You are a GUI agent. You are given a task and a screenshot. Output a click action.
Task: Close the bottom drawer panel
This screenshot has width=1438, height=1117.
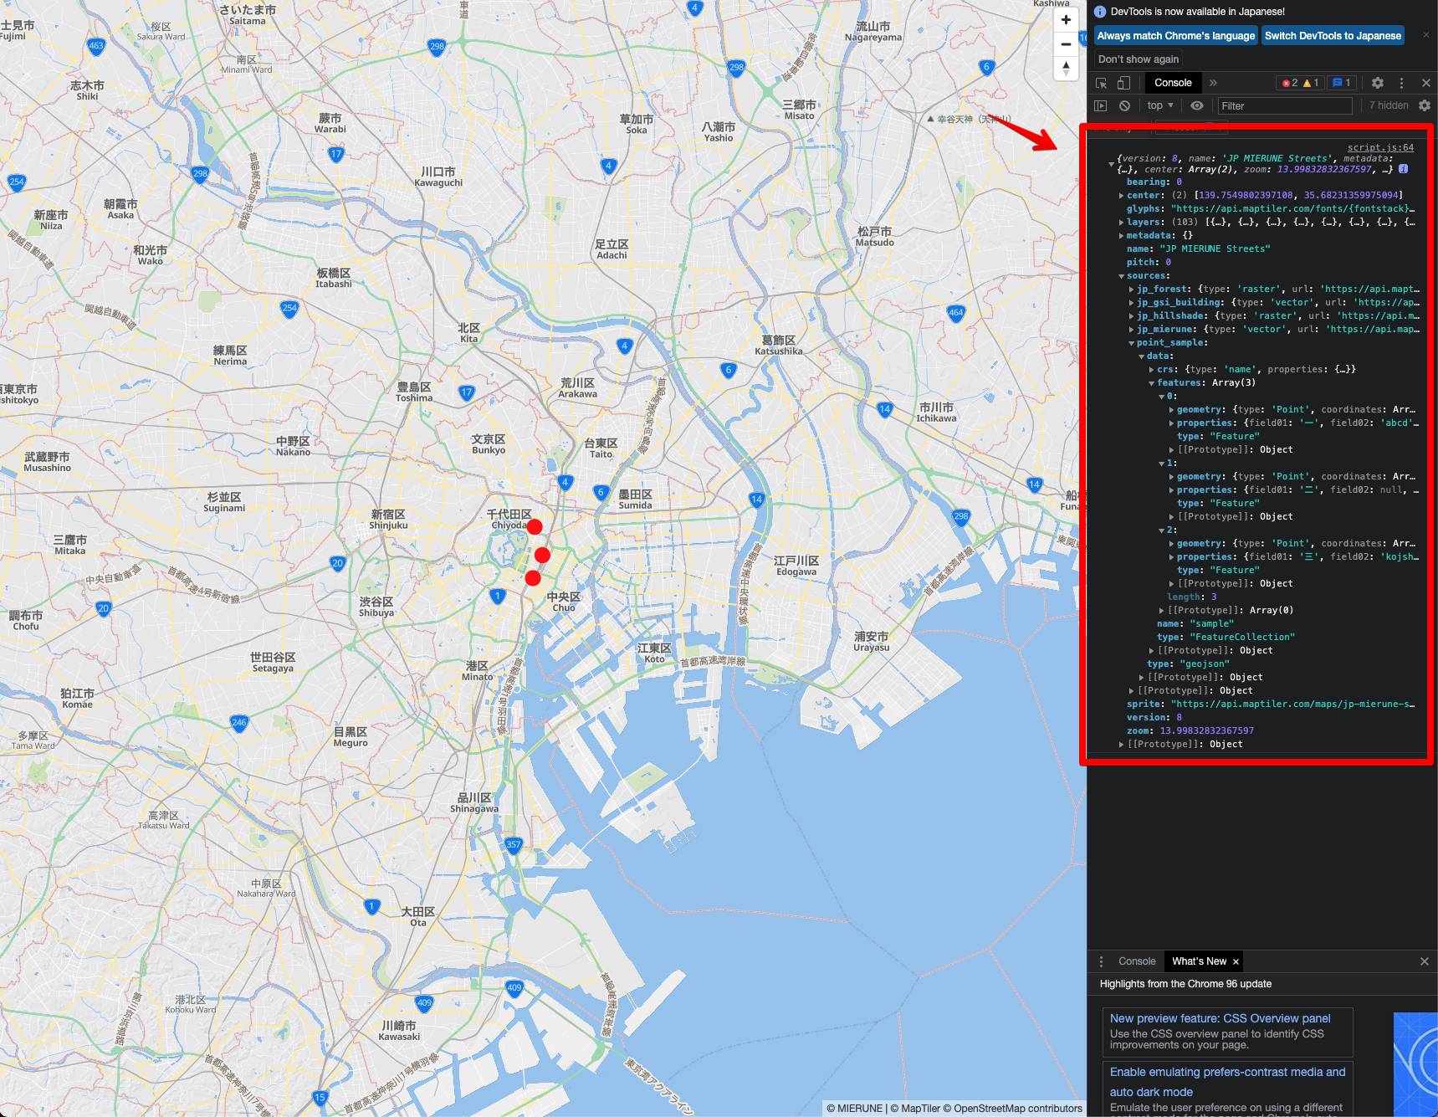tap(1425, 961)
